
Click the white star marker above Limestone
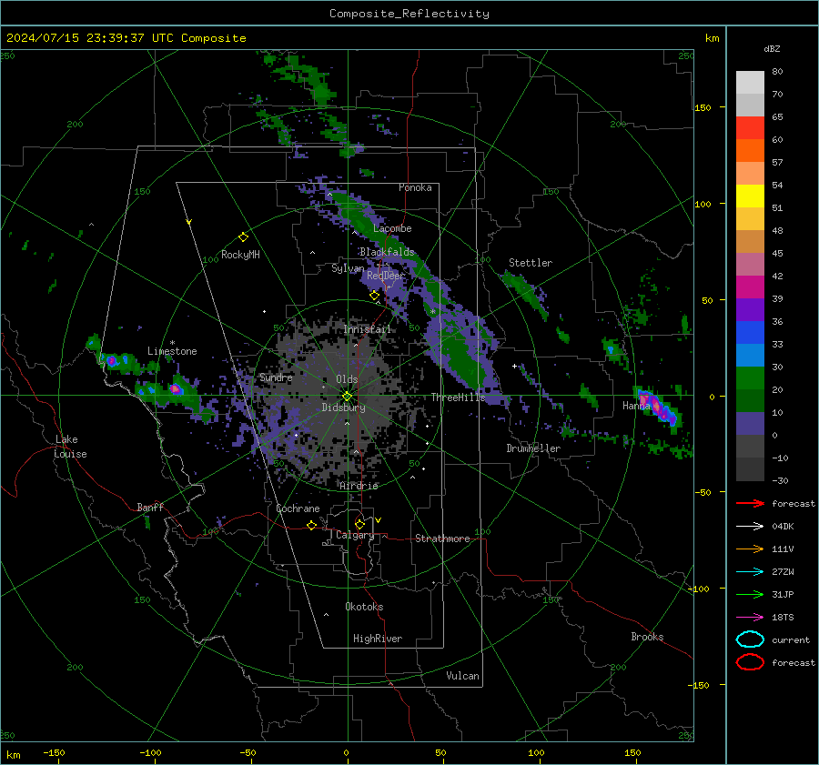click(x=172, y=343)
